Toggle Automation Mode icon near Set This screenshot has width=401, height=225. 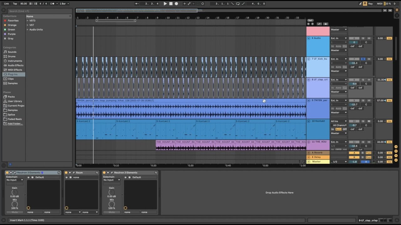(x=319, y=24)
